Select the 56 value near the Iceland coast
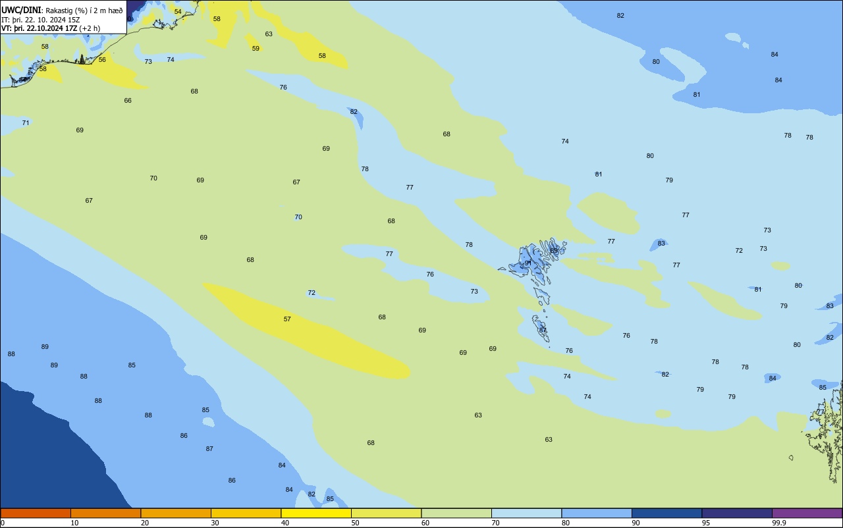The width and height of the screenshot is (843, 528). 102,60
